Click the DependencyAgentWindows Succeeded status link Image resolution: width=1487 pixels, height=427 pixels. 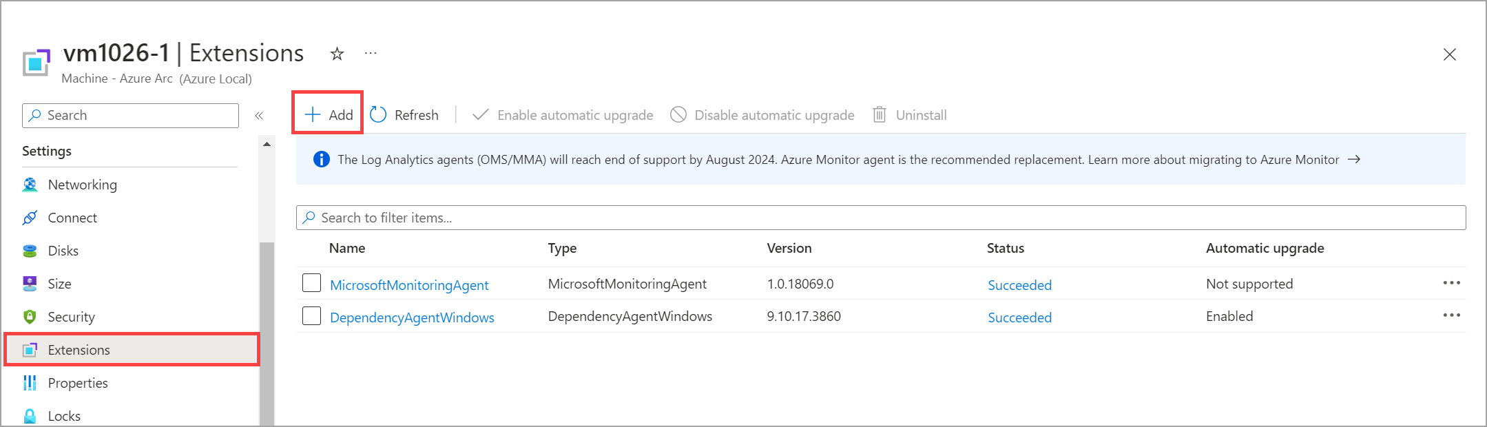[1019, 317]
